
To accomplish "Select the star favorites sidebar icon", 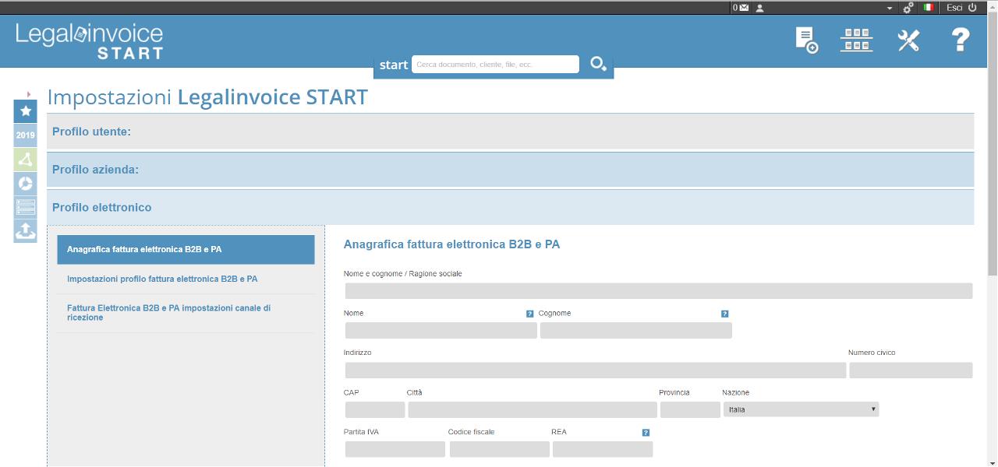I will coord(25,111).
